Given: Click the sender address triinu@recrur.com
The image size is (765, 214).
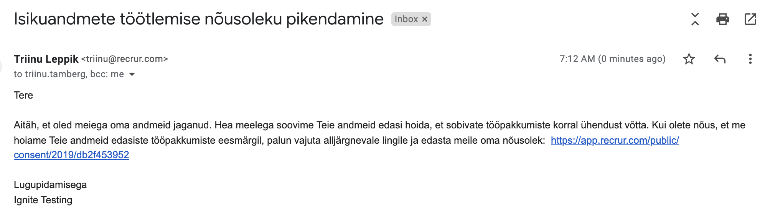Looking at the screenshot, I should click(125, 59).
